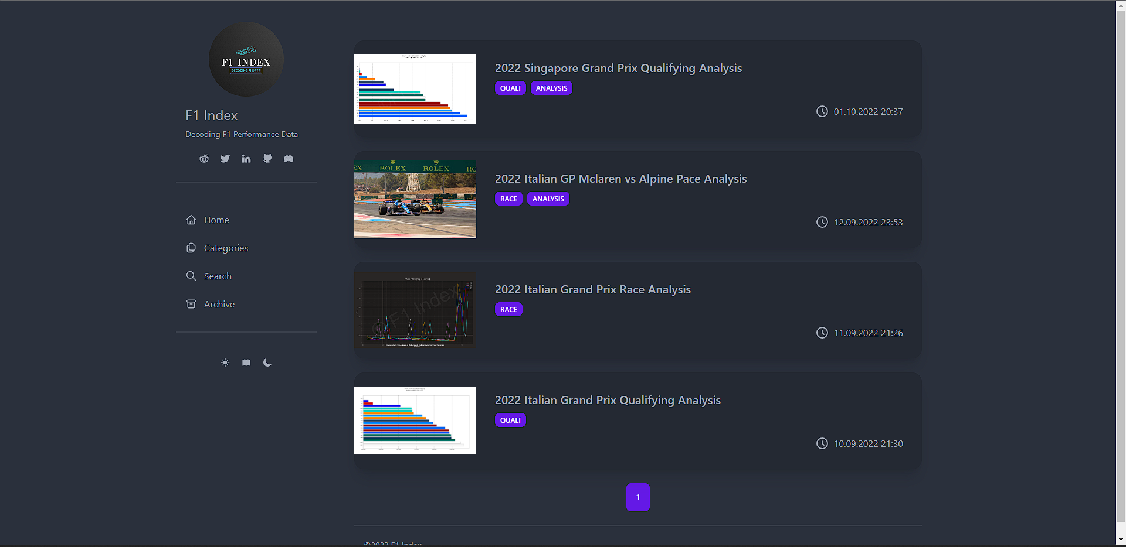
Task: Open Singapore qualifying bar chart thumbnail
Action: (x=415, y=88)
